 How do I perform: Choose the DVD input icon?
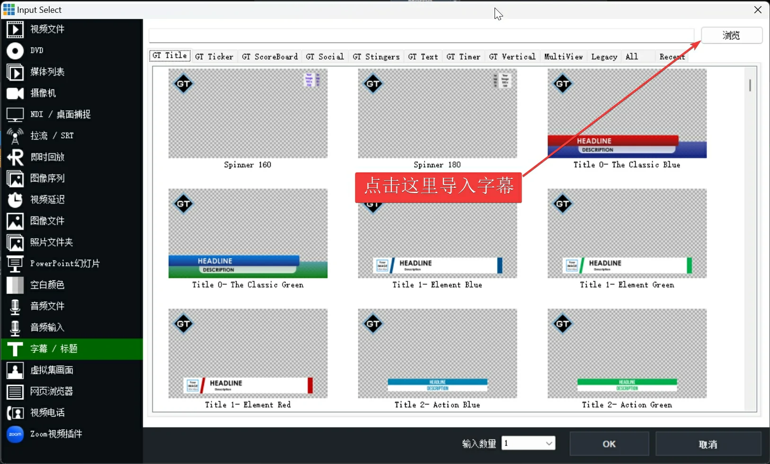click(x=15, y=51)
